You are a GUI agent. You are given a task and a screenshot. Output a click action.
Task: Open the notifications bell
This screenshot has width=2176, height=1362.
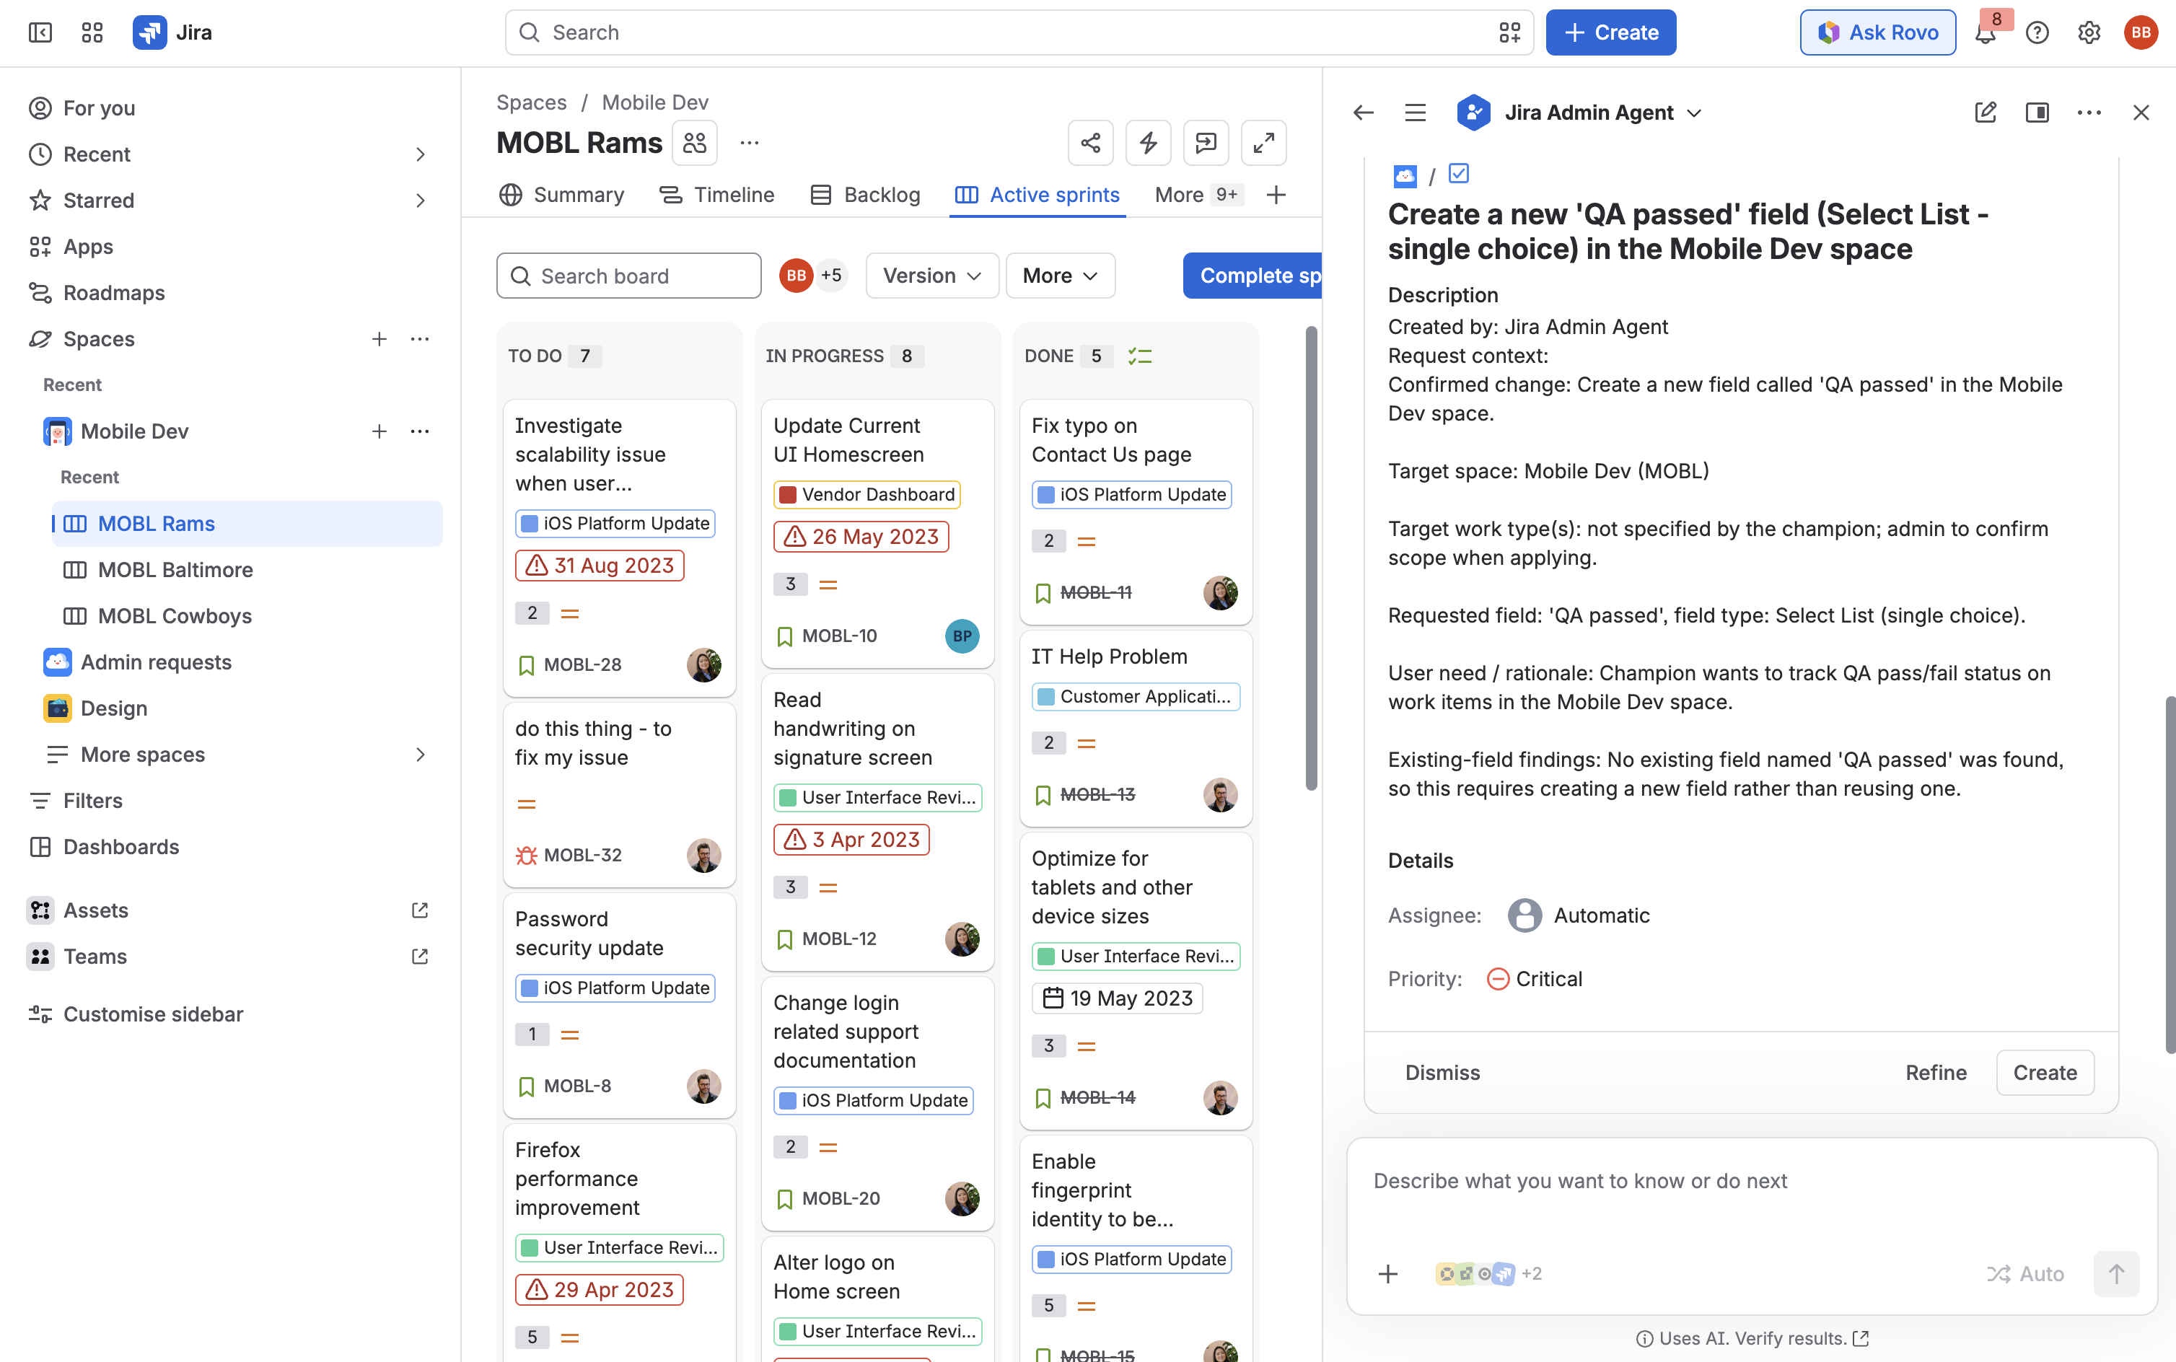click(x=1986, y=32)
